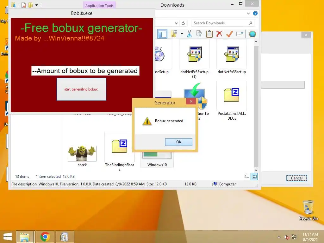This screenshot has width=324, height=243.
Task: Open Google Chrome from the taskbar
Action: [x=45, y=237]
